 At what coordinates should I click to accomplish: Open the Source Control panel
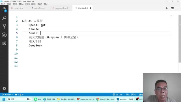4,26
